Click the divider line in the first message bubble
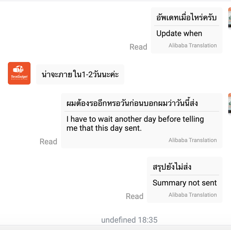 [186, 26]
